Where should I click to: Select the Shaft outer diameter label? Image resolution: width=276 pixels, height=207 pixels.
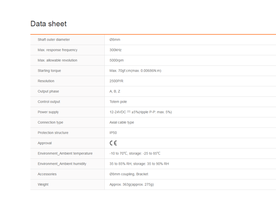pos(53,40)
